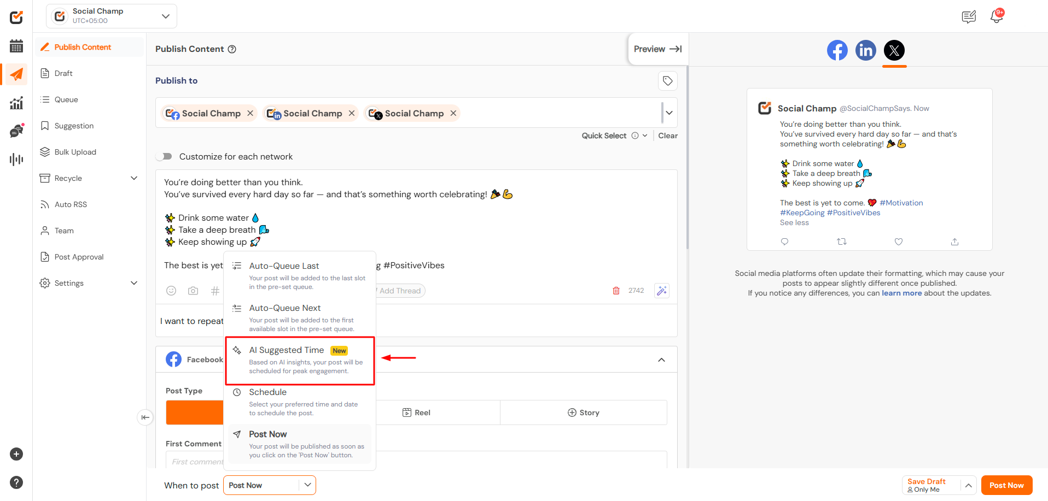
Task: Click help icon next to Publish Content title
Action: [x=232, y=49]
